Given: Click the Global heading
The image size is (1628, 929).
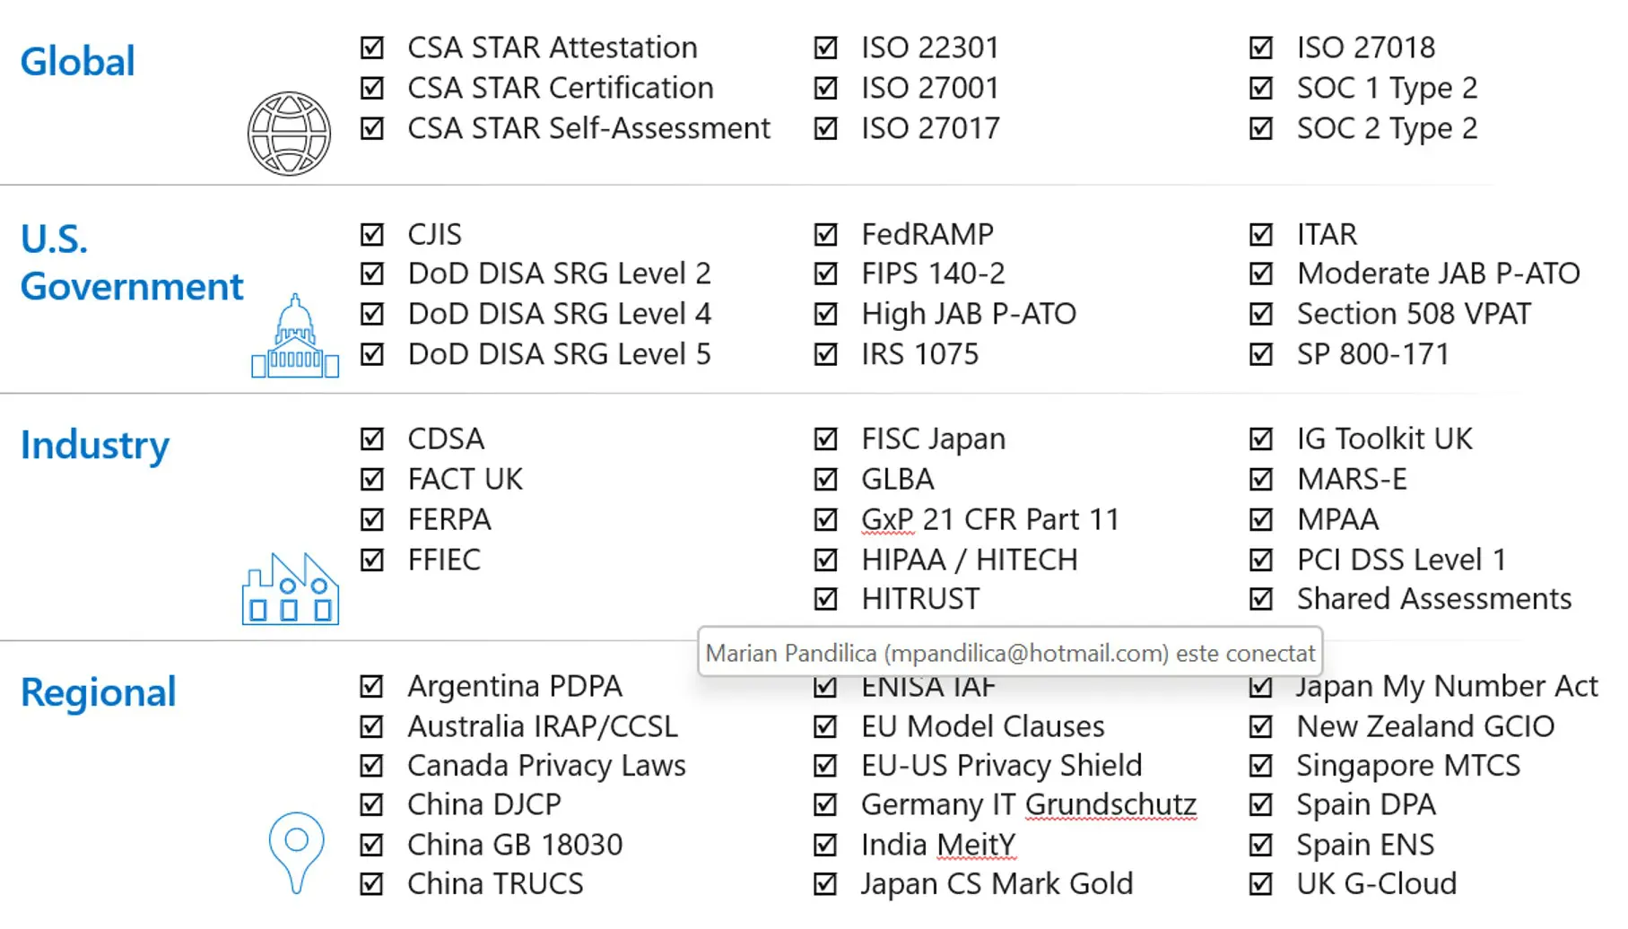Looking at the screenshot, I should tap(78, 62).
